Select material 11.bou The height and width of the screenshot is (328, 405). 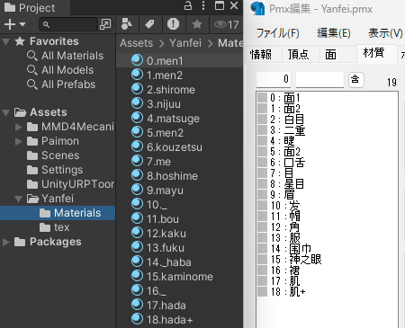tap(179, 219)
